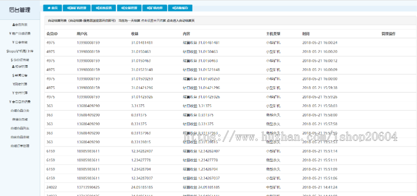This screenshot has height=196, width=417.
Task: Click the 会员ID column header
Action: (52, 34)
